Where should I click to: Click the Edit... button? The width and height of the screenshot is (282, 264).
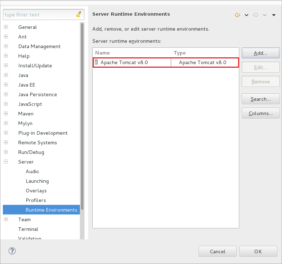(x=261, y=67)
